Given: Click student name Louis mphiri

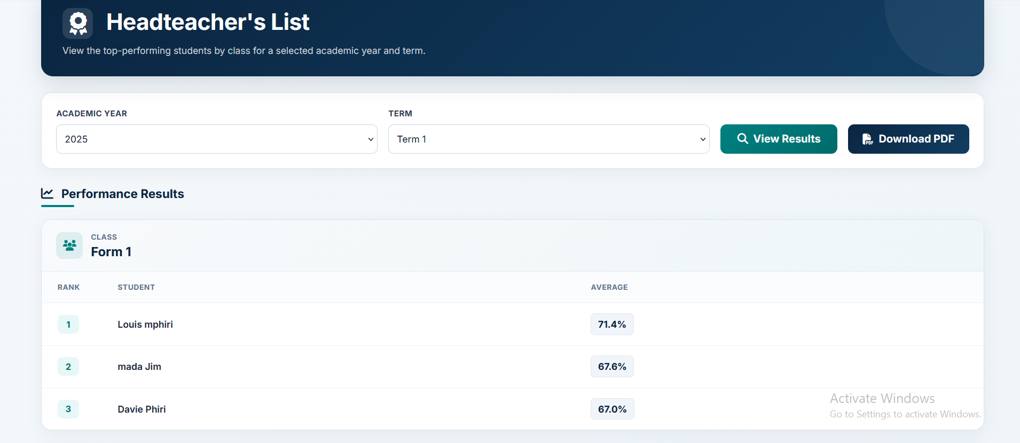Looking at the screenshot, I should [145, 325].
